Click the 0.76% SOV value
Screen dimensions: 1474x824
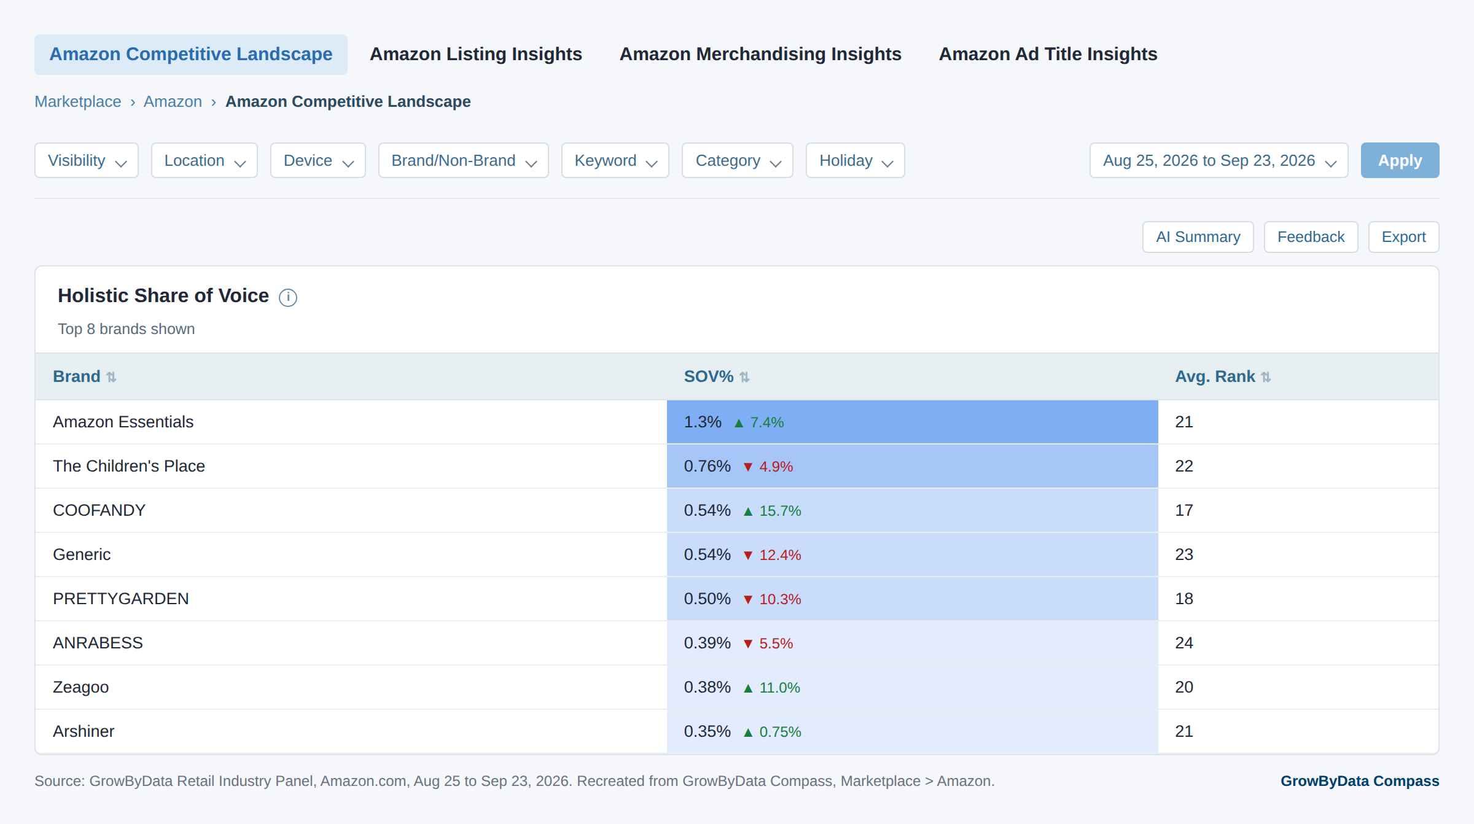click(708, 466)
